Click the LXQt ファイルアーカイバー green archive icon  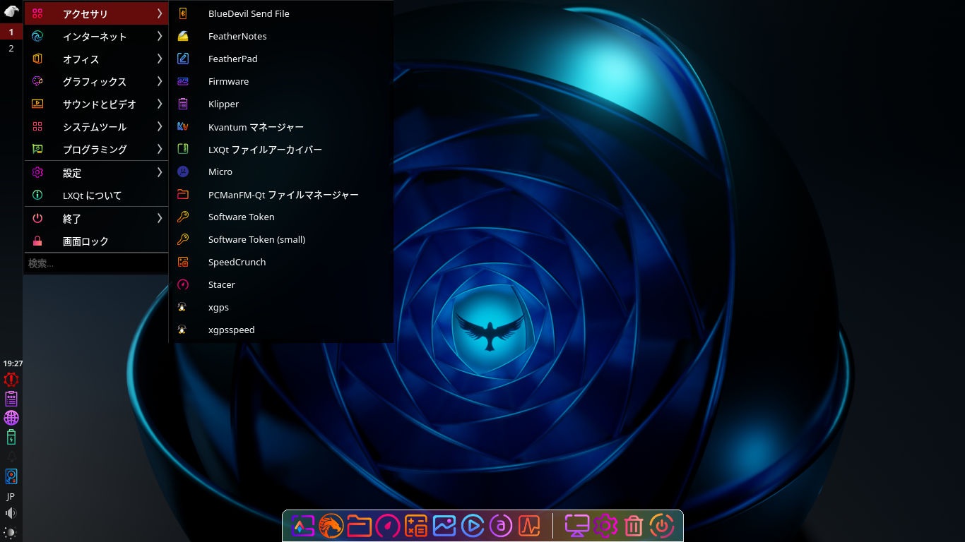pos(183,149)
